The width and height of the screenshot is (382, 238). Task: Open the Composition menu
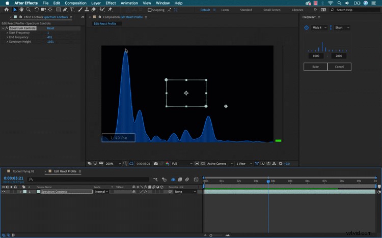click(75, 3)
